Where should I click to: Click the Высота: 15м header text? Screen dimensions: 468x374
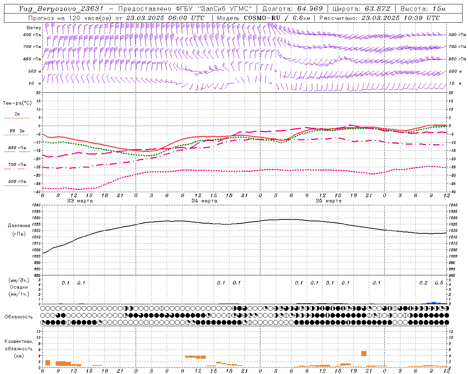click(x=423, y=9)
